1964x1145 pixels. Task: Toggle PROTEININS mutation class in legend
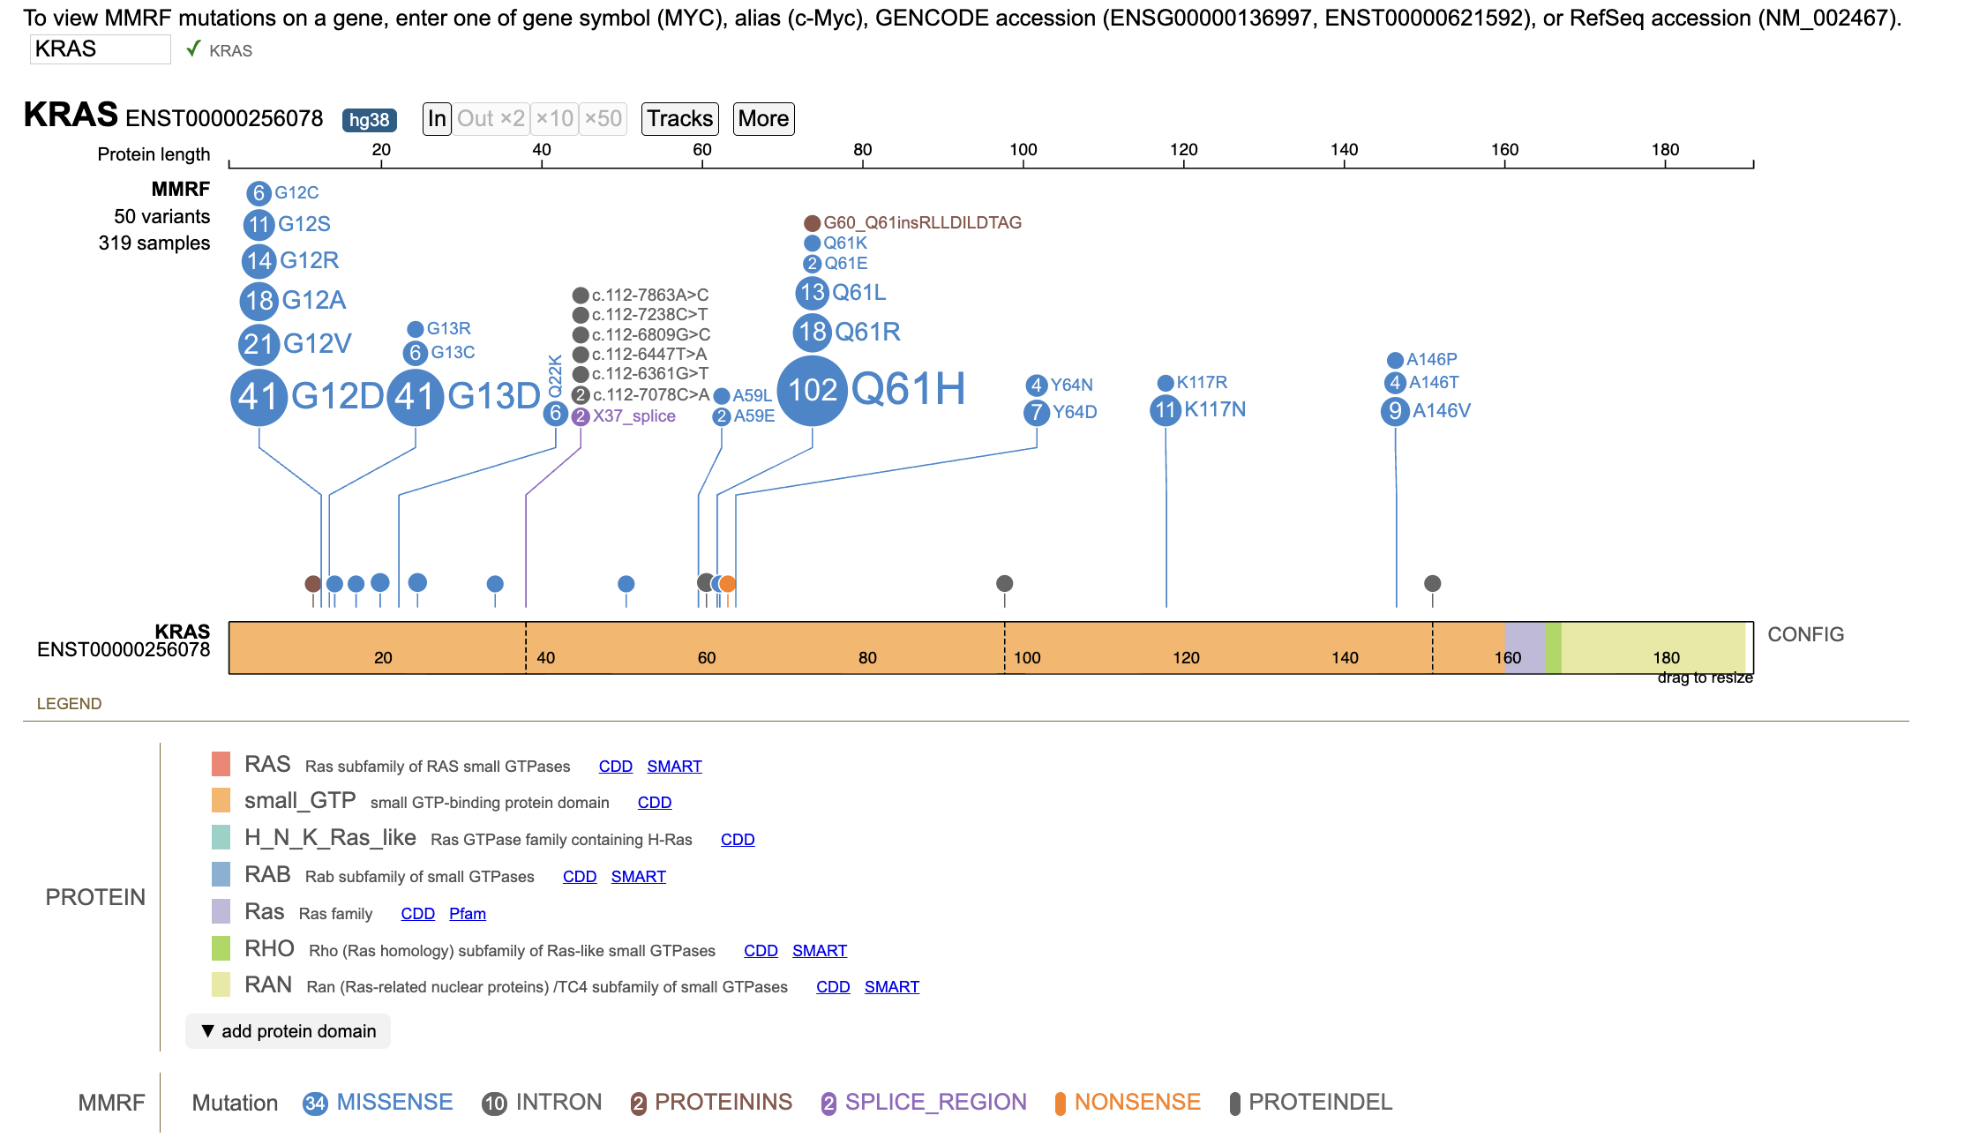tap(711, 1103)
